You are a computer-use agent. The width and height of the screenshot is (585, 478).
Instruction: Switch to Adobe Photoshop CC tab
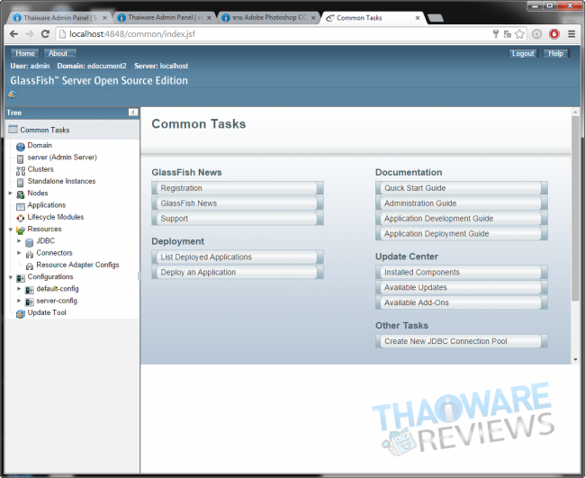268,17
